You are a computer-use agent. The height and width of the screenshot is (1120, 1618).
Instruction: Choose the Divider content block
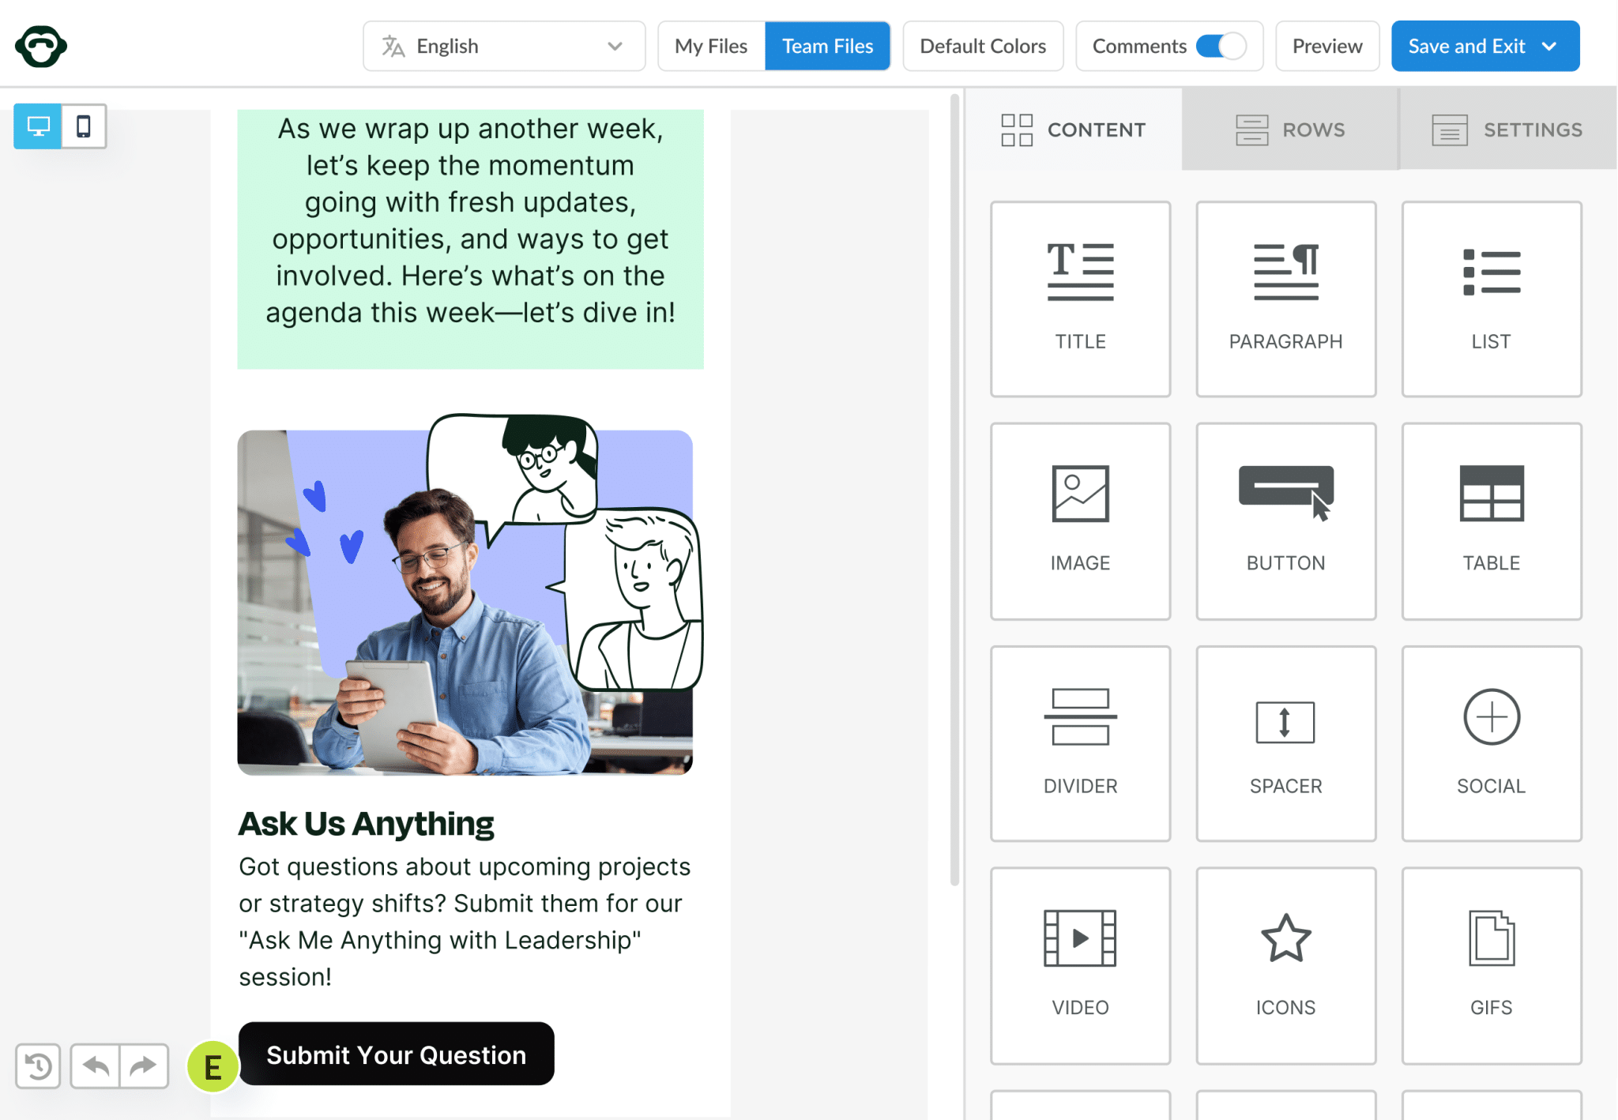pos(1080,743)
